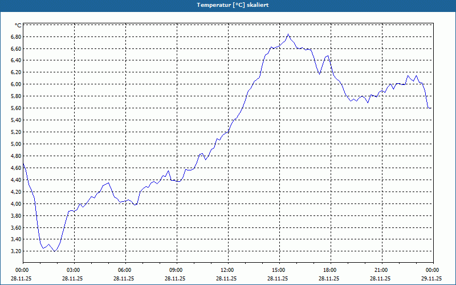Click the 4,80 y-axis value
The width and height of the screenshot is (456, 285).
(16, 156)
